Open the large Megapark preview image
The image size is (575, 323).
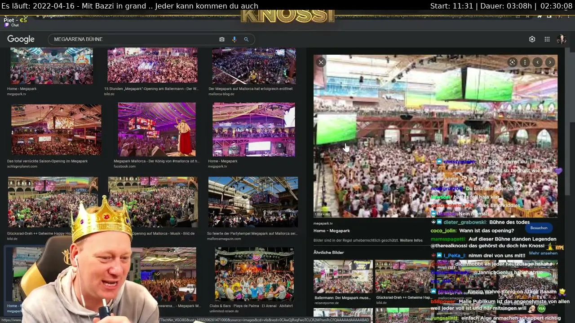point(435,136)
